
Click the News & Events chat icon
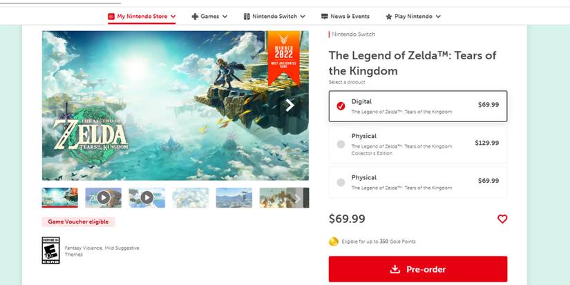pyautogui.click(x=325, y=17)
